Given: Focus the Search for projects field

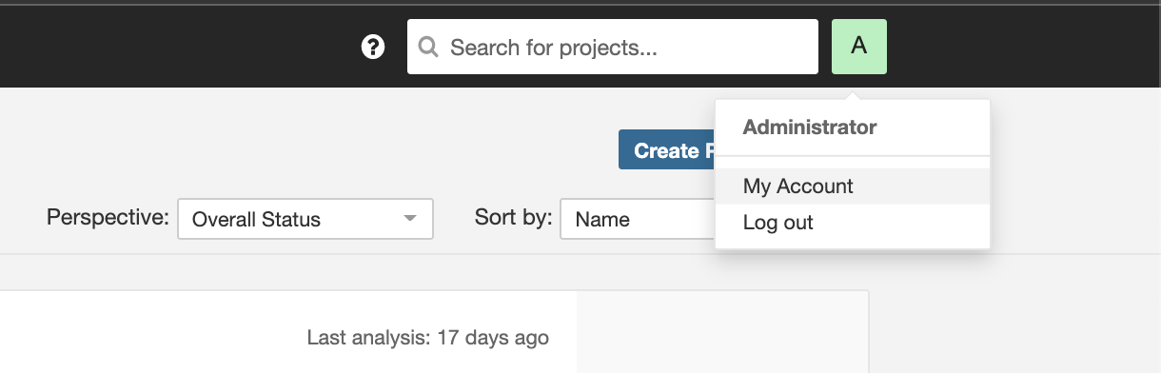Looking at the screenshot, I should [613, 47].
